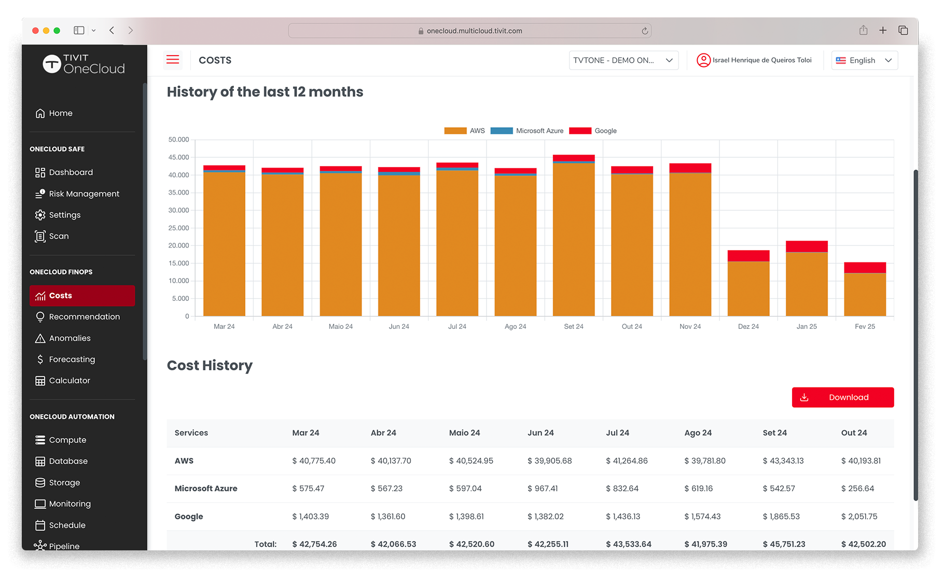Click AWS cost value $ 40,775.40
The image size is (943, 582).
coord(314,461)
